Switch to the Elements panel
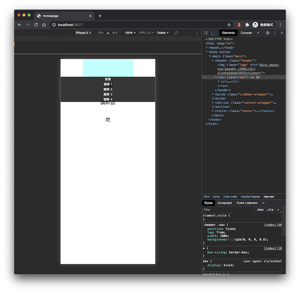This screenshot has width=300, height=293. coord(228,33)
